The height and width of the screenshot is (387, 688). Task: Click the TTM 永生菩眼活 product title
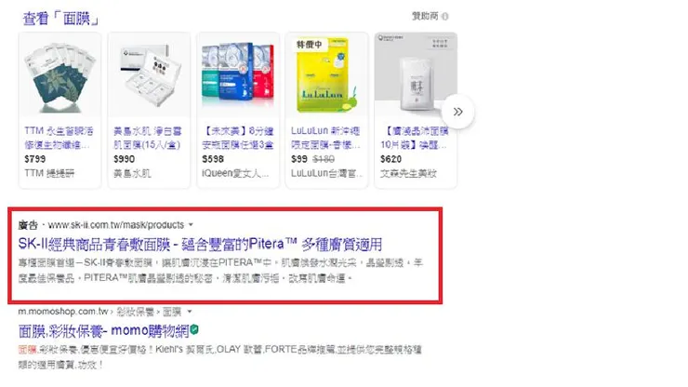coord(59,138)
